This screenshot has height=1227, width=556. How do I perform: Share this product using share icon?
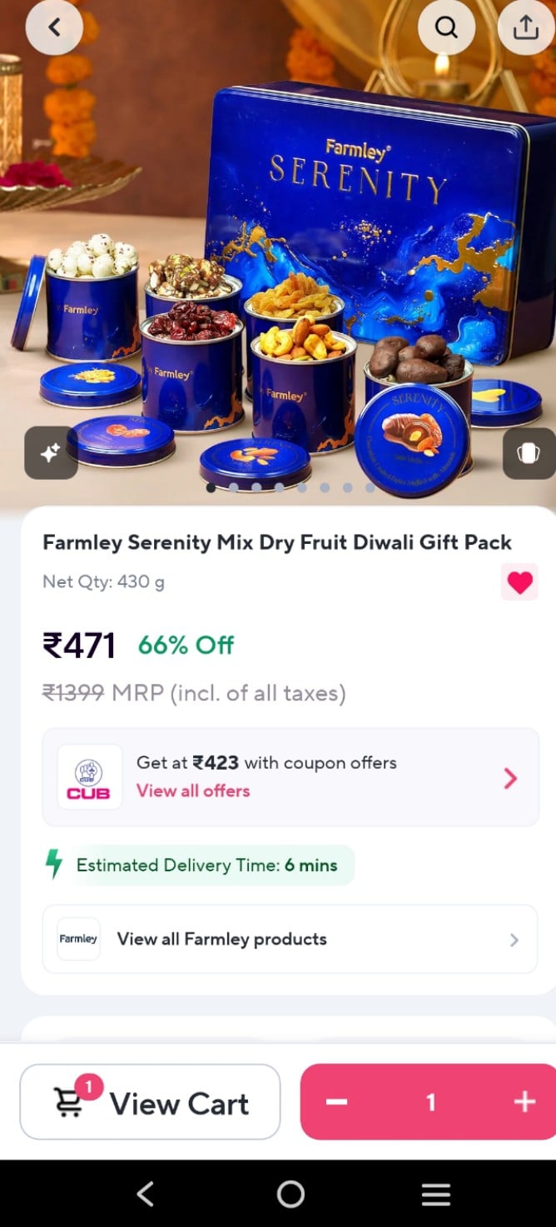(x=525, y=27)
